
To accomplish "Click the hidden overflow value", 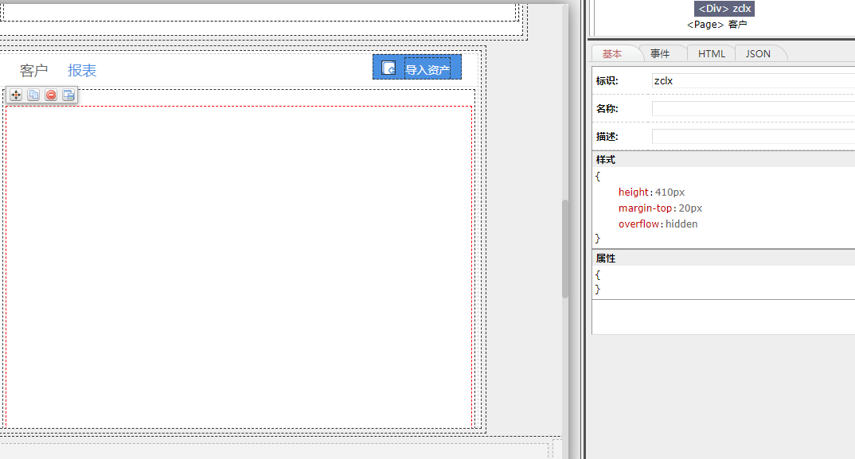I will tap(681, 224).
